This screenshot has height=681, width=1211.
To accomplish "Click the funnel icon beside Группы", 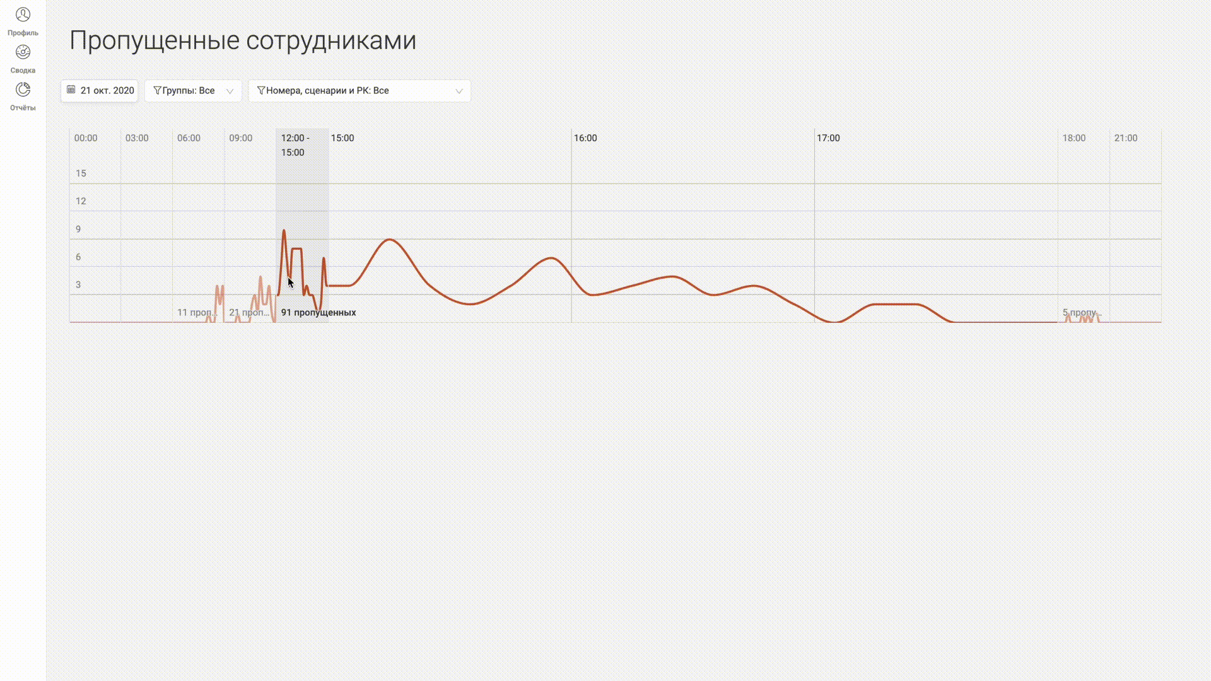I will (x=157, y=91).
